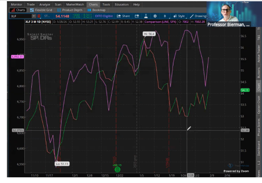Open the Drawings menu
The width and height of the screenshot is (262, 183).
click(x=199, y=16)
